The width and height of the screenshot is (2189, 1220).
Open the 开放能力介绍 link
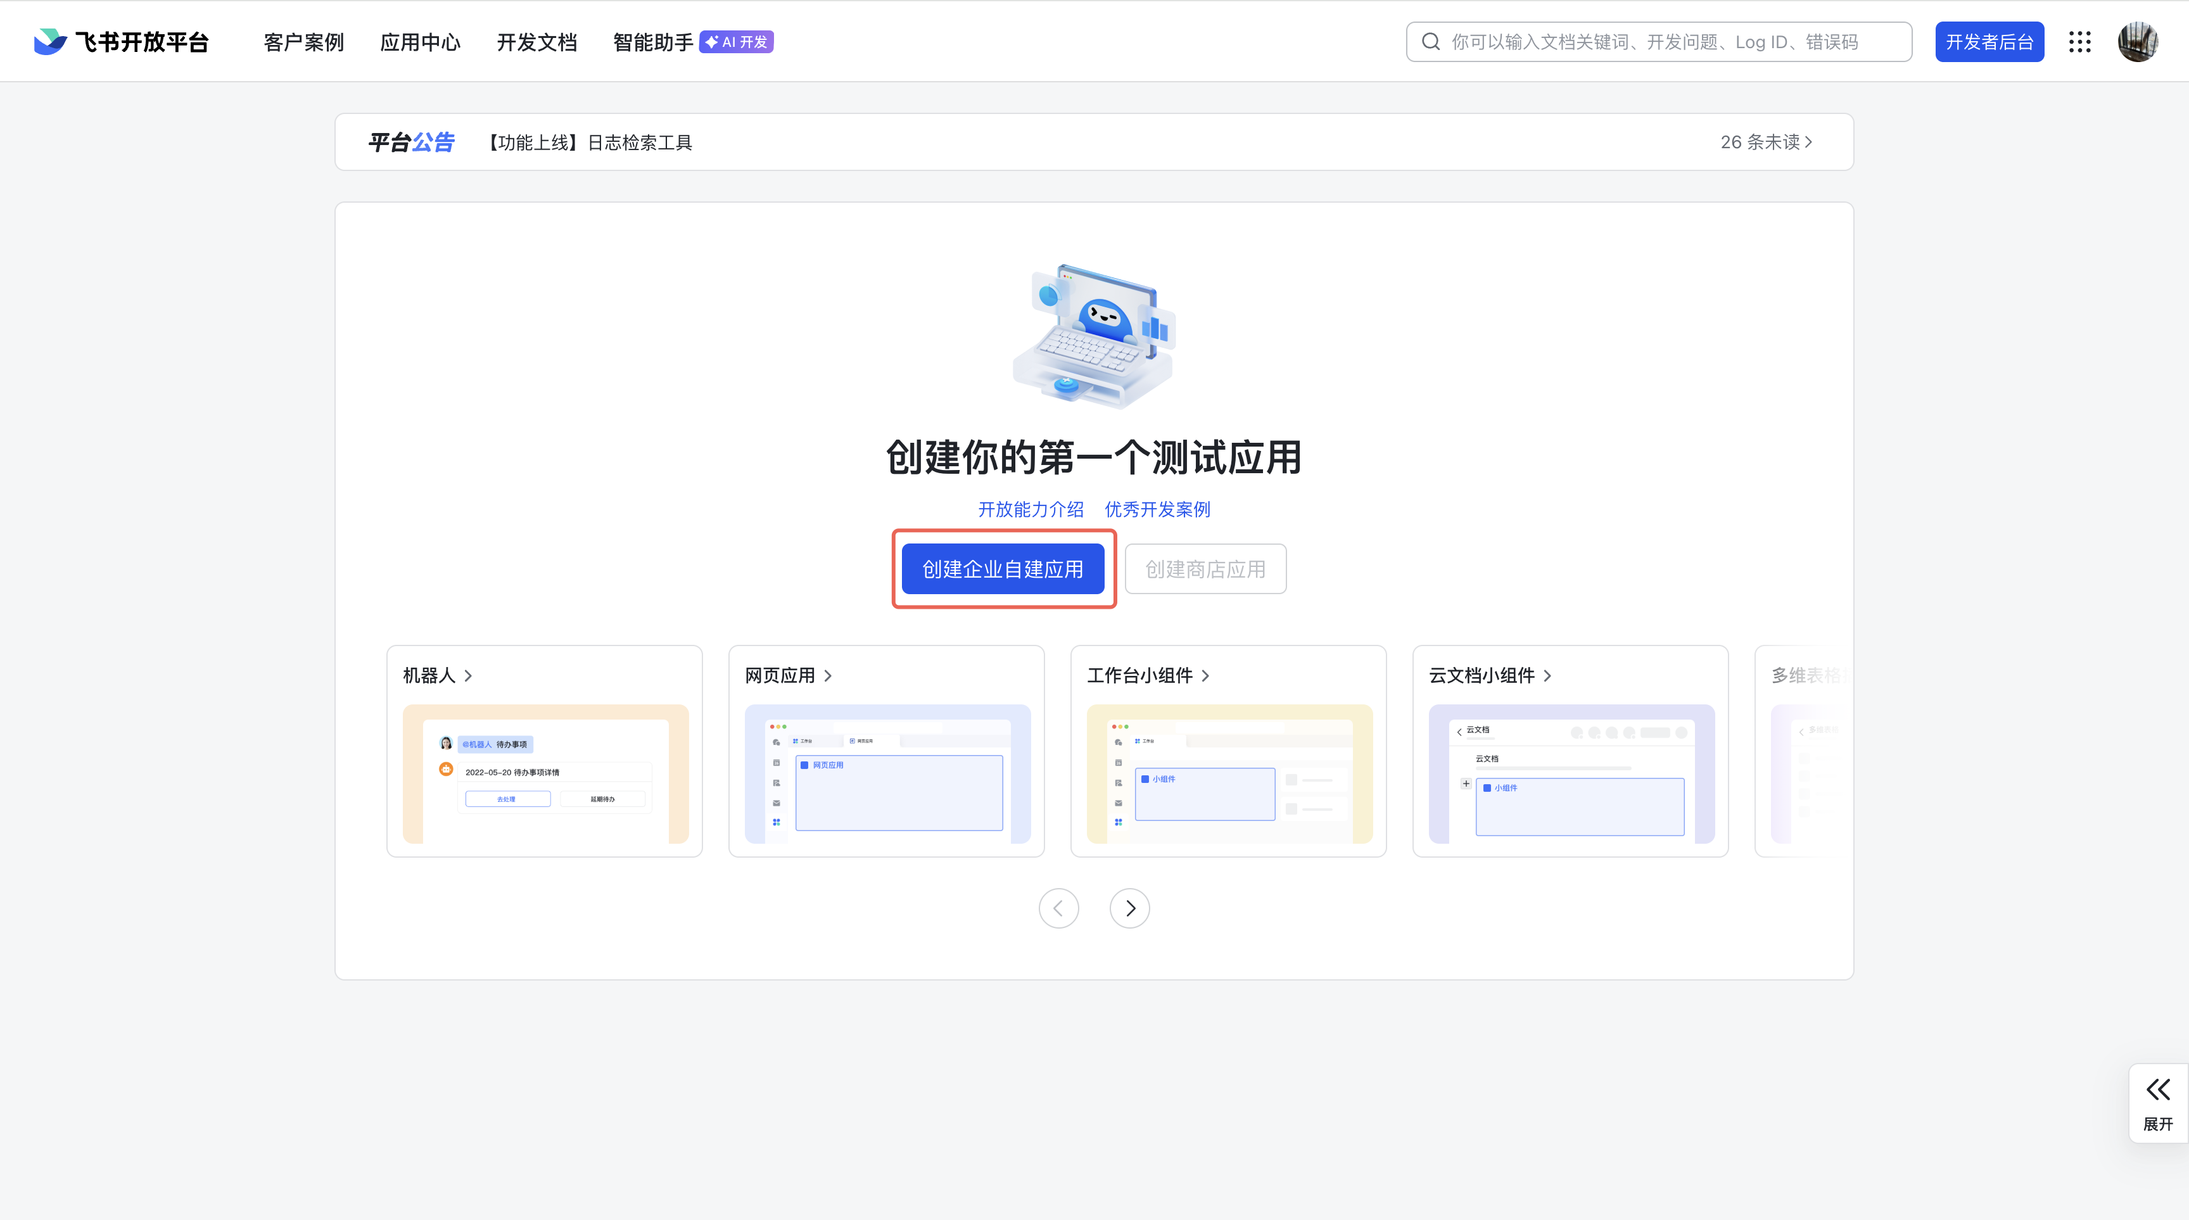[x=1030, y=509]
